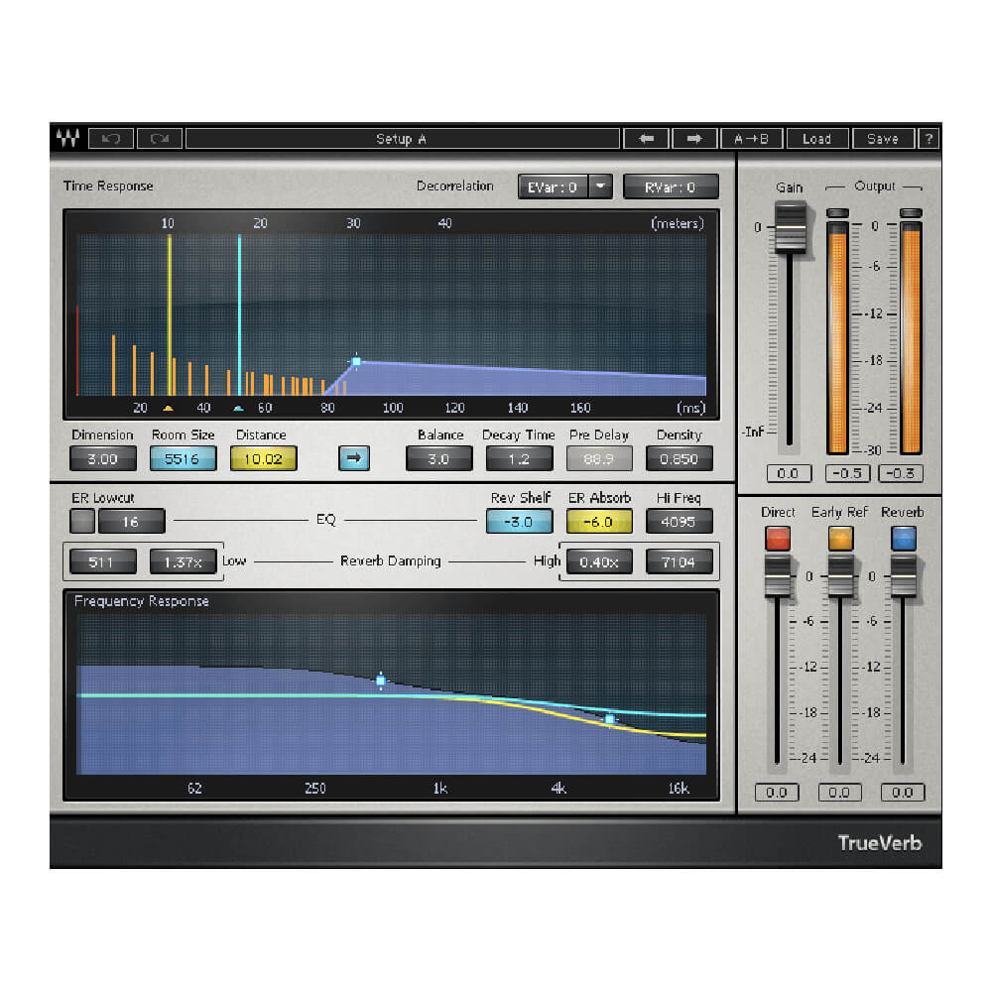Go to the previous preset arrow
The image size is (992, 992).
point(646,139)
